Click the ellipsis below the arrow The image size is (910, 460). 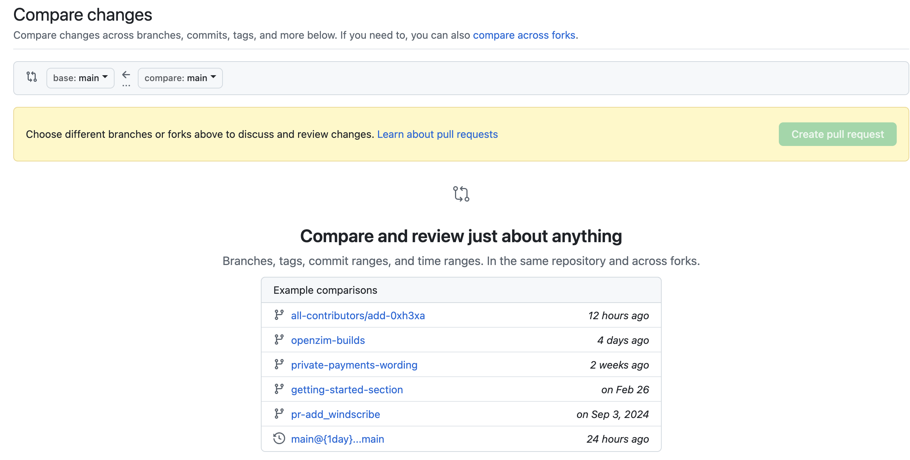126,86
